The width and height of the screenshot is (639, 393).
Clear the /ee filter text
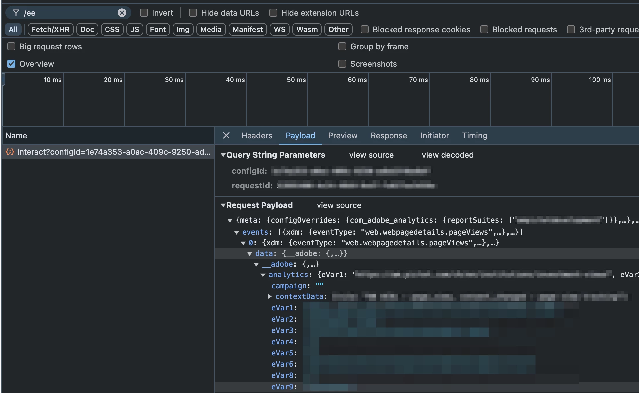(122, 13)
